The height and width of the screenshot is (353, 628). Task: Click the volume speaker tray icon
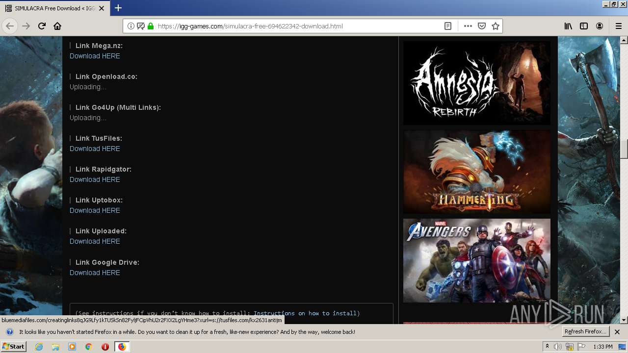tap(558, 347)
